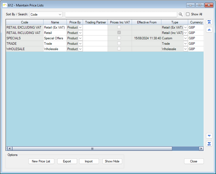Viewport: 216px width, 174px height.
Task: Click the Effective From column header
Action: (147, 22)
